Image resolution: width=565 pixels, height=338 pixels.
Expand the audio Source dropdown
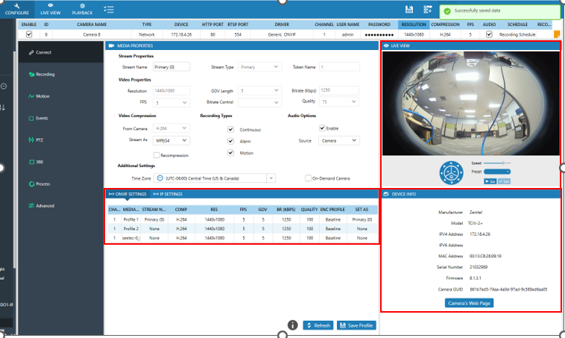pyautogui.click(x=338, y=140)
